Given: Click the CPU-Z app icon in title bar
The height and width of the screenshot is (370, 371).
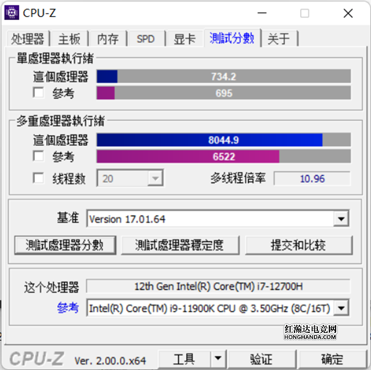Looking at the screenshot, I should [x=11, y=13].
